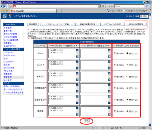Click scroll-down arrow in 営業部門 permitted IP box

(x=77, y=80)
